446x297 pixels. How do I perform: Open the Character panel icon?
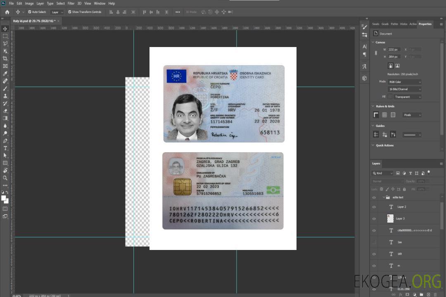[365, 47]
